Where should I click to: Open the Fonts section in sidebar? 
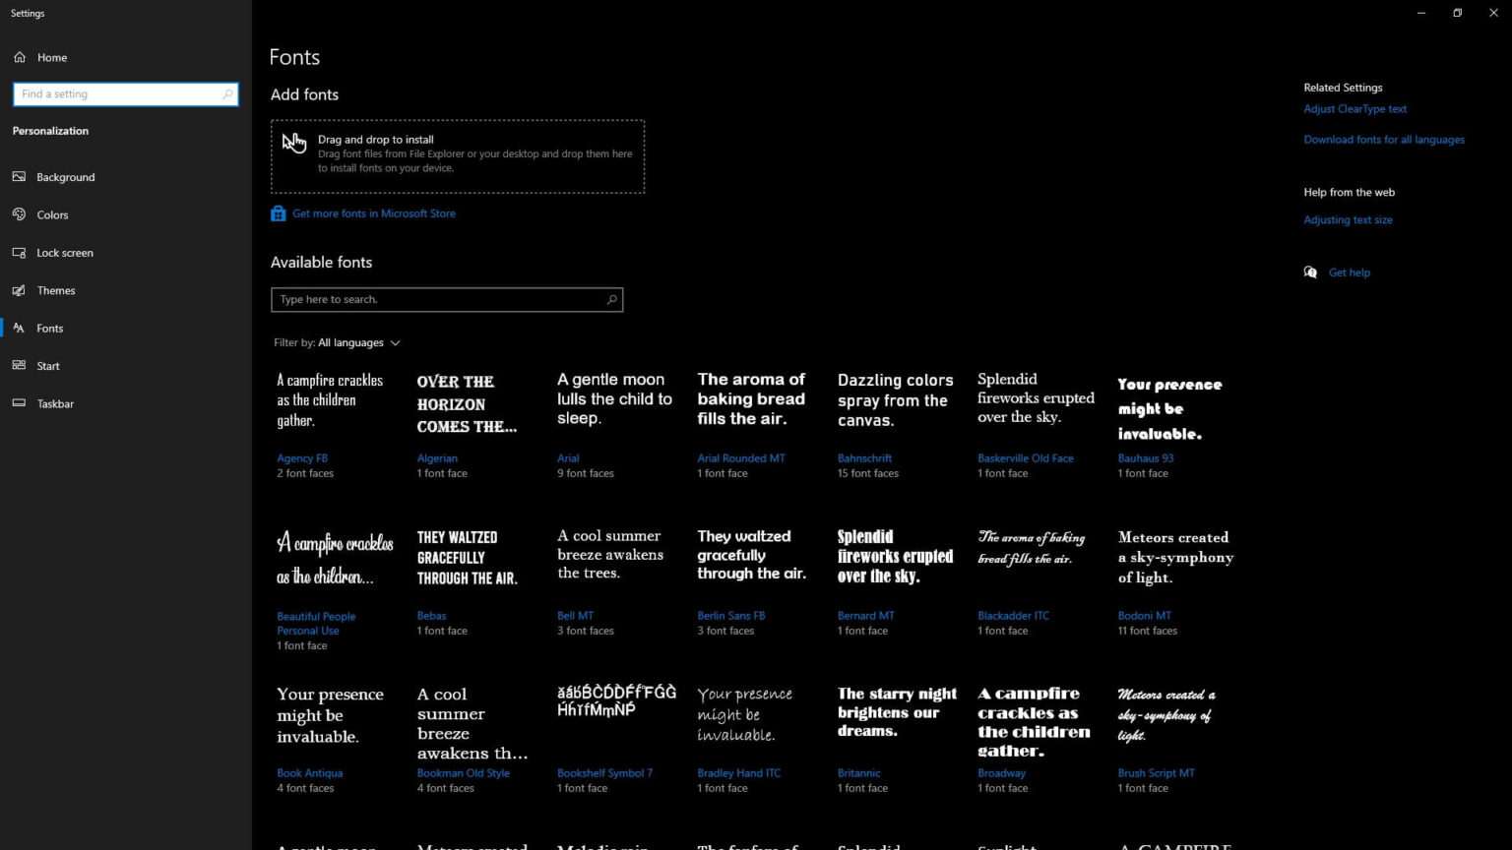[49, 329]
